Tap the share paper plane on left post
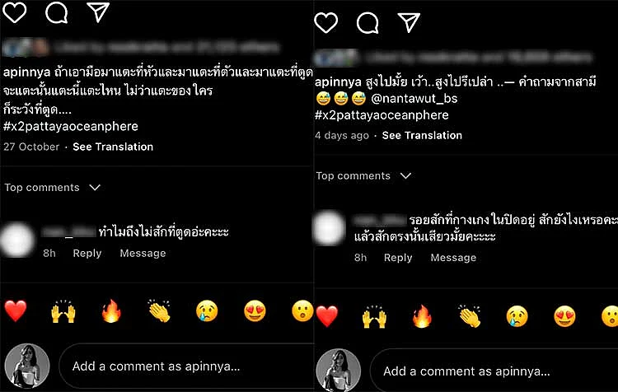This screenshot has height=392, width=618. click(x=98, y=12)
